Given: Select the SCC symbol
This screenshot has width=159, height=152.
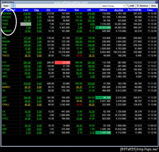Looking at the screenshot, I should pyautogui.click(x=5, y=84).
